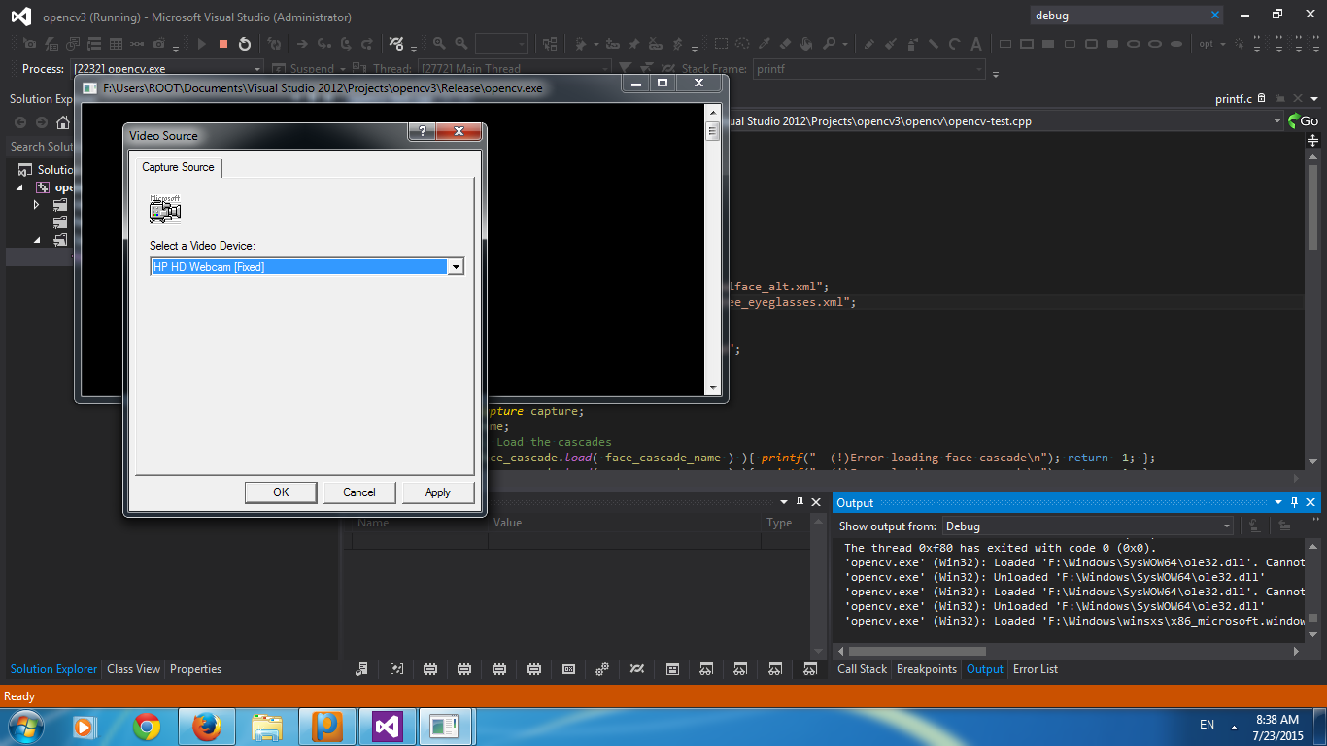Screen dimensions: 1327x746
Task: Select the fill bucket tool icon
Action: coord(807,44)
